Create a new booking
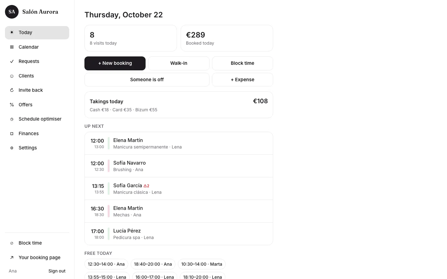Viewport: 447px width, 279px height. click(x=115, y=63)
